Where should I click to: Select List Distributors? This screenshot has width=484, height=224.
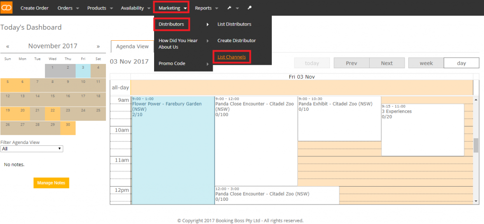click(234, 24)
